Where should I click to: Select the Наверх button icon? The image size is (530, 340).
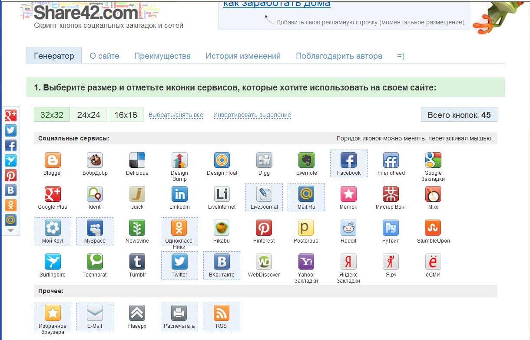(137, 313)
